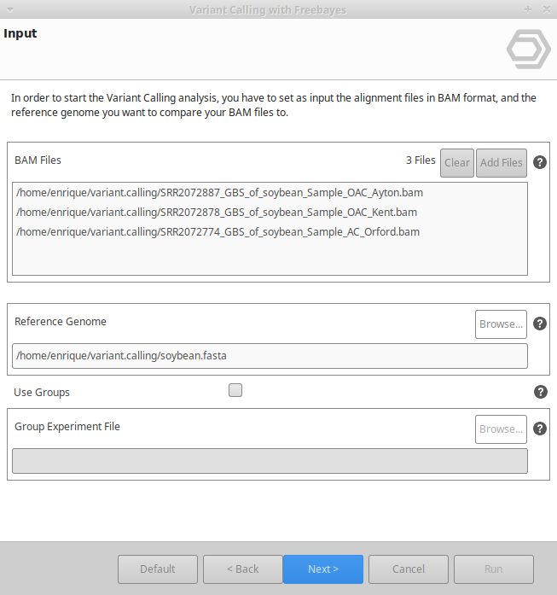Select the OAC_Kent.bam file in list
Screen dimensions: 557x595
tap(217, 212)
